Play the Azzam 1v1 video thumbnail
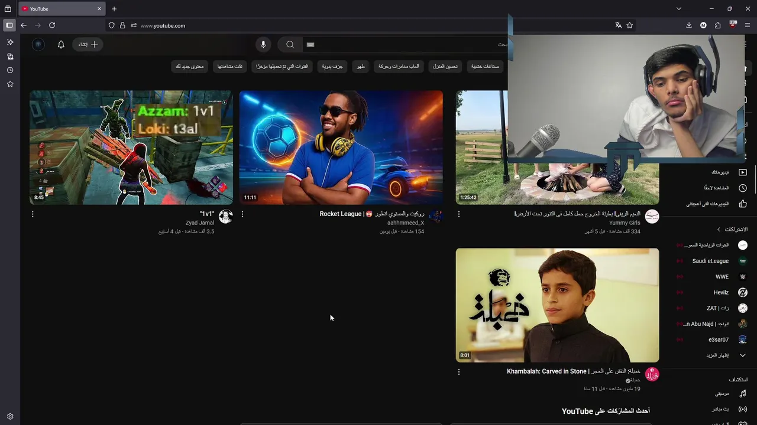Image resolution: width=757 pixels, height=425 pixels. click(x=131, y=148)
